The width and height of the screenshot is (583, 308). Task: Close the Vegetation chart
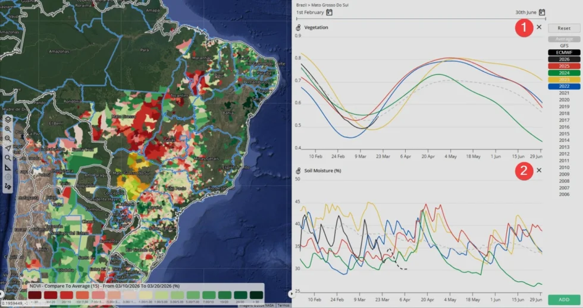point(539,27)
